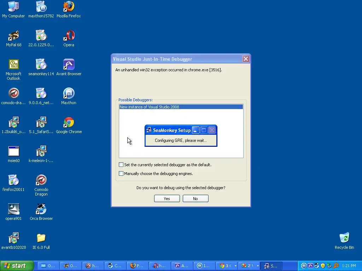Select the 1.2build6_o installer icon
362x271 pixels.
point(13,125)
